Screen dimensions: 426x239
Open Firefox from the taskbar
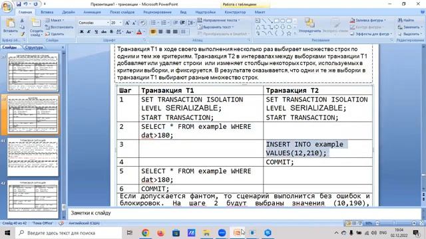click(160, 233)
